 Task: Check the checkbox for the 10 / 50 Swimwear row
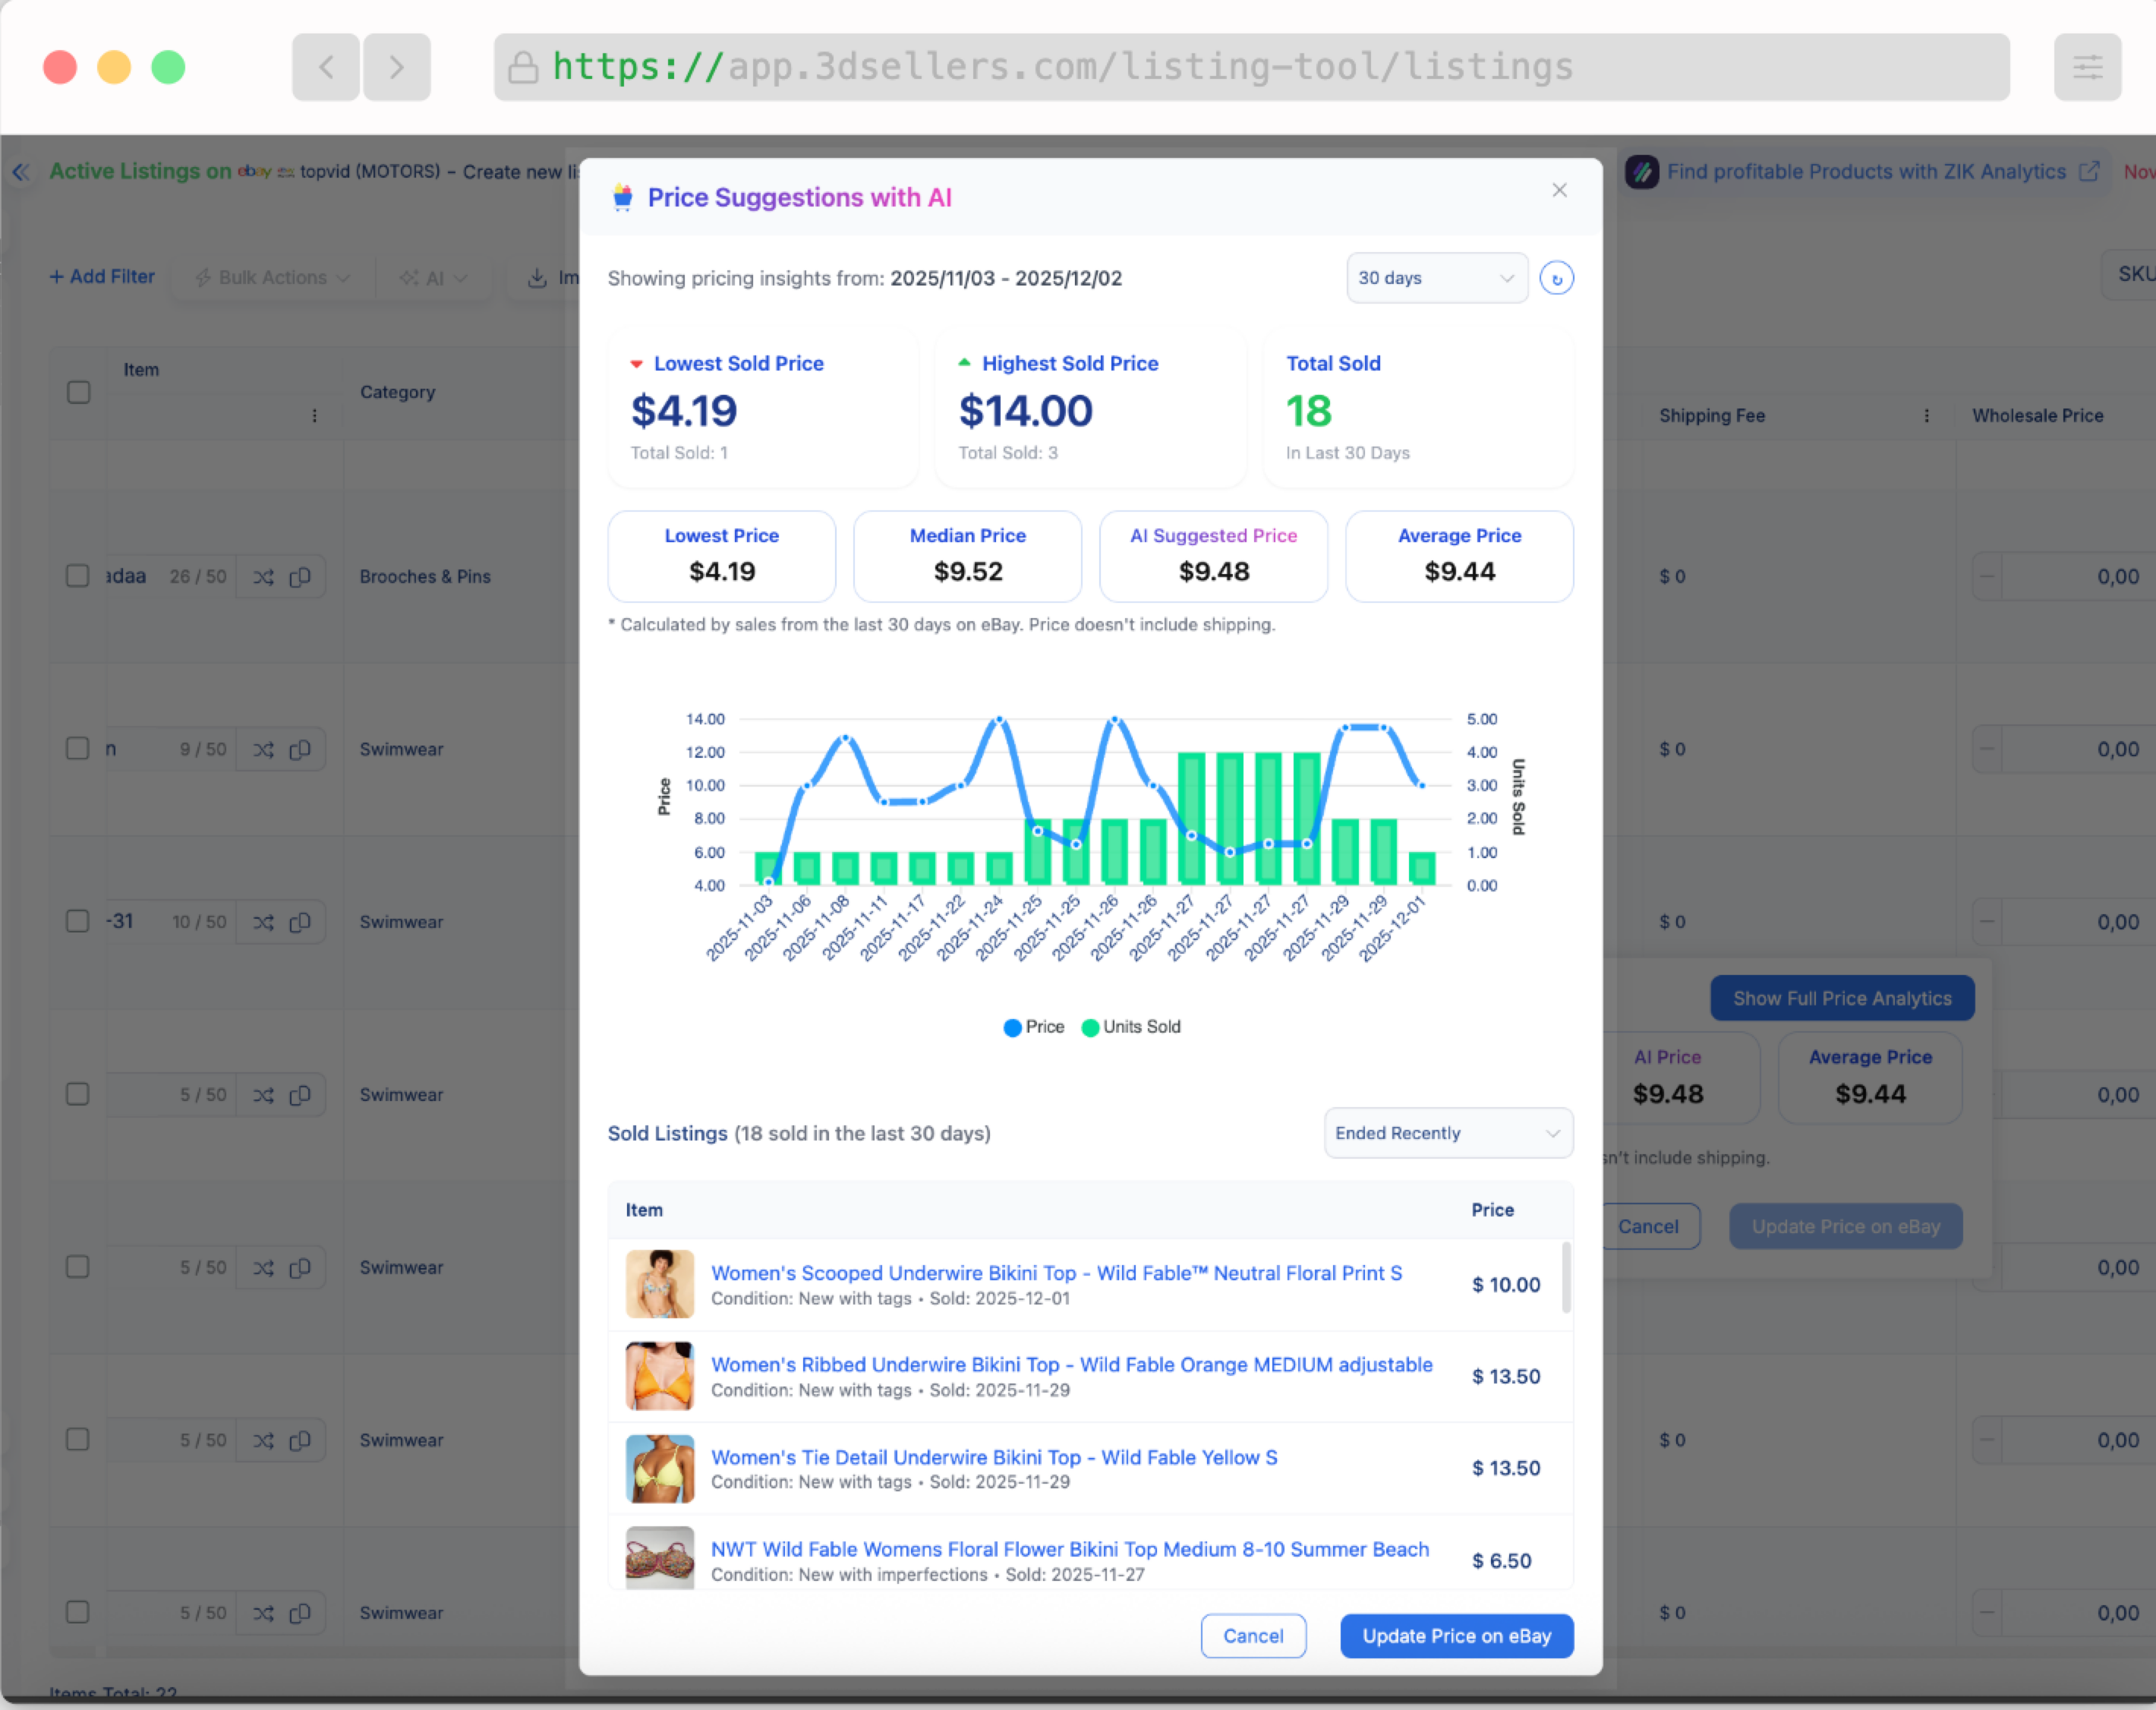tap(78, 921)
